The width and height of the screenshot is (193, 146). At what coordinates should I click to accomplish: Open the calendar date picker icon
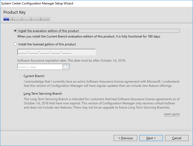65,67
